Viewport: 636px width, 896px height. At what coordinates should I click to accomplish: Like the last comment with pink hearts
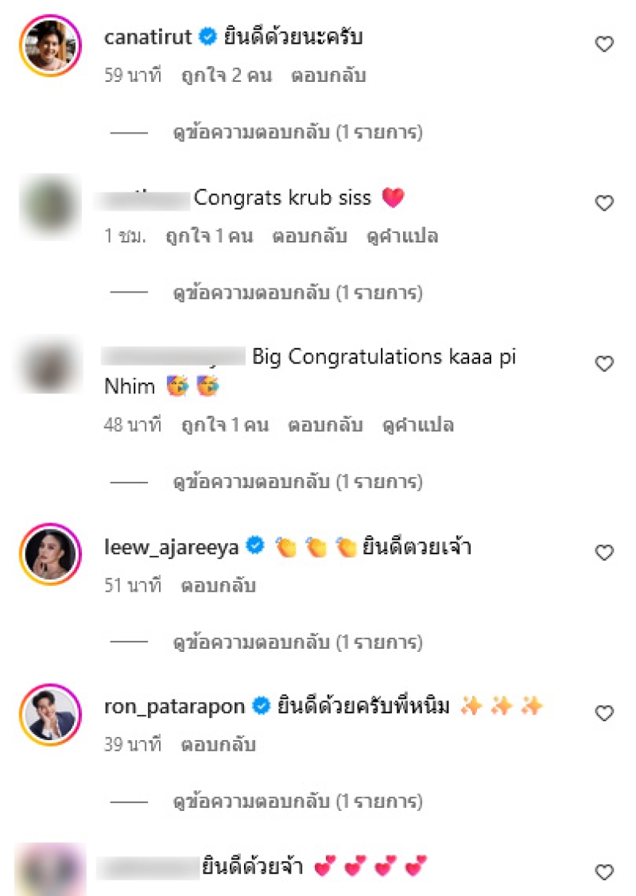click(x=604, y=871)
